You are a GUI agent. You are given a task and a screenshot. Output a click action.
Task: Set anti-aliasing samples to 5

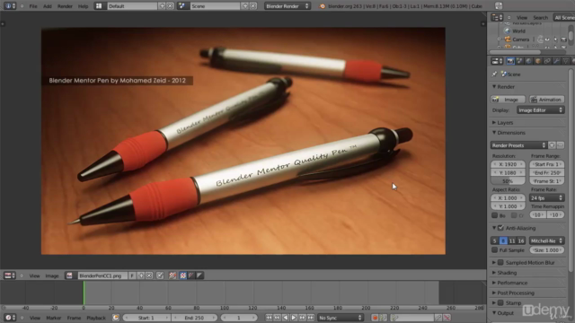tap(495, 240)
